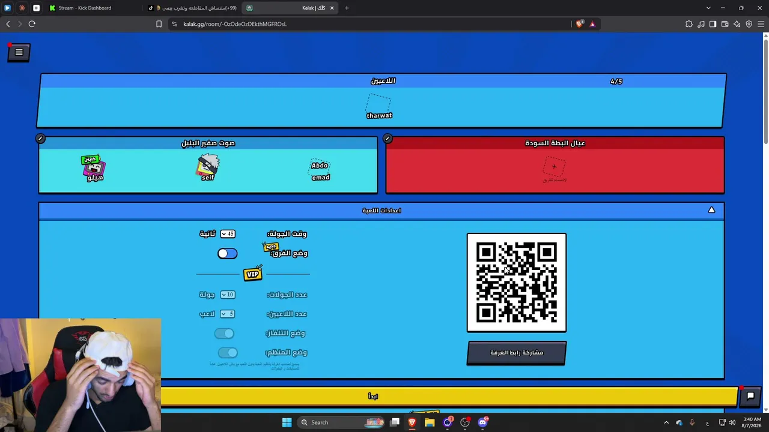Reload the Kalak page
The width and height of the screenshot is (769, 432).
point(32,24)
